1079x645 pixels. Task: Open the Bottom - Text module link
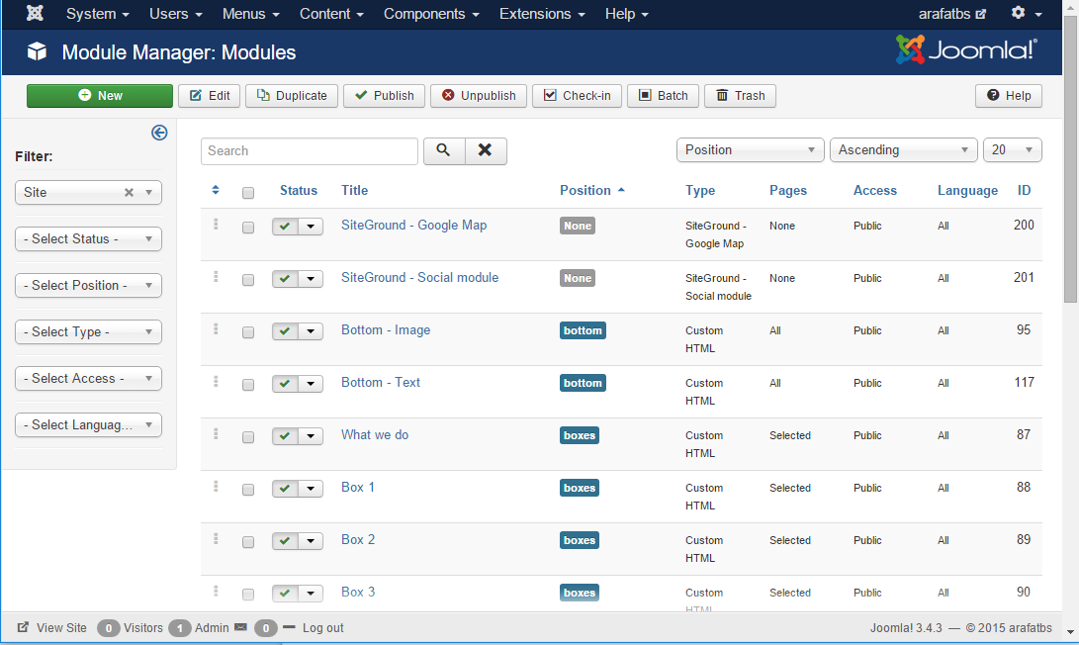click(x=381, y=383)
